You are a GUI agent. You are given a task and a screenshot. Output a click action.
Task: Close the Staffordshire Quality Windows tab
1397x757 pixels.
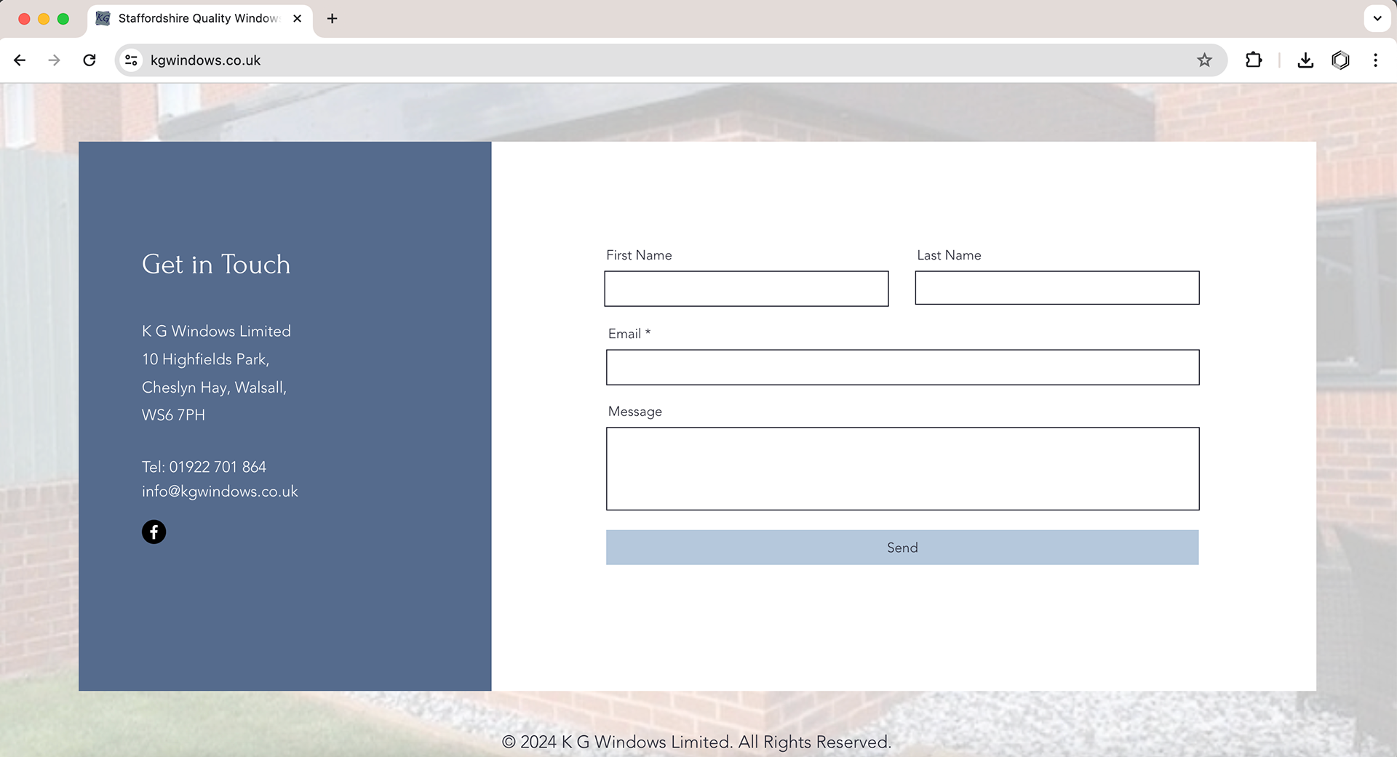tap(297, 18)
